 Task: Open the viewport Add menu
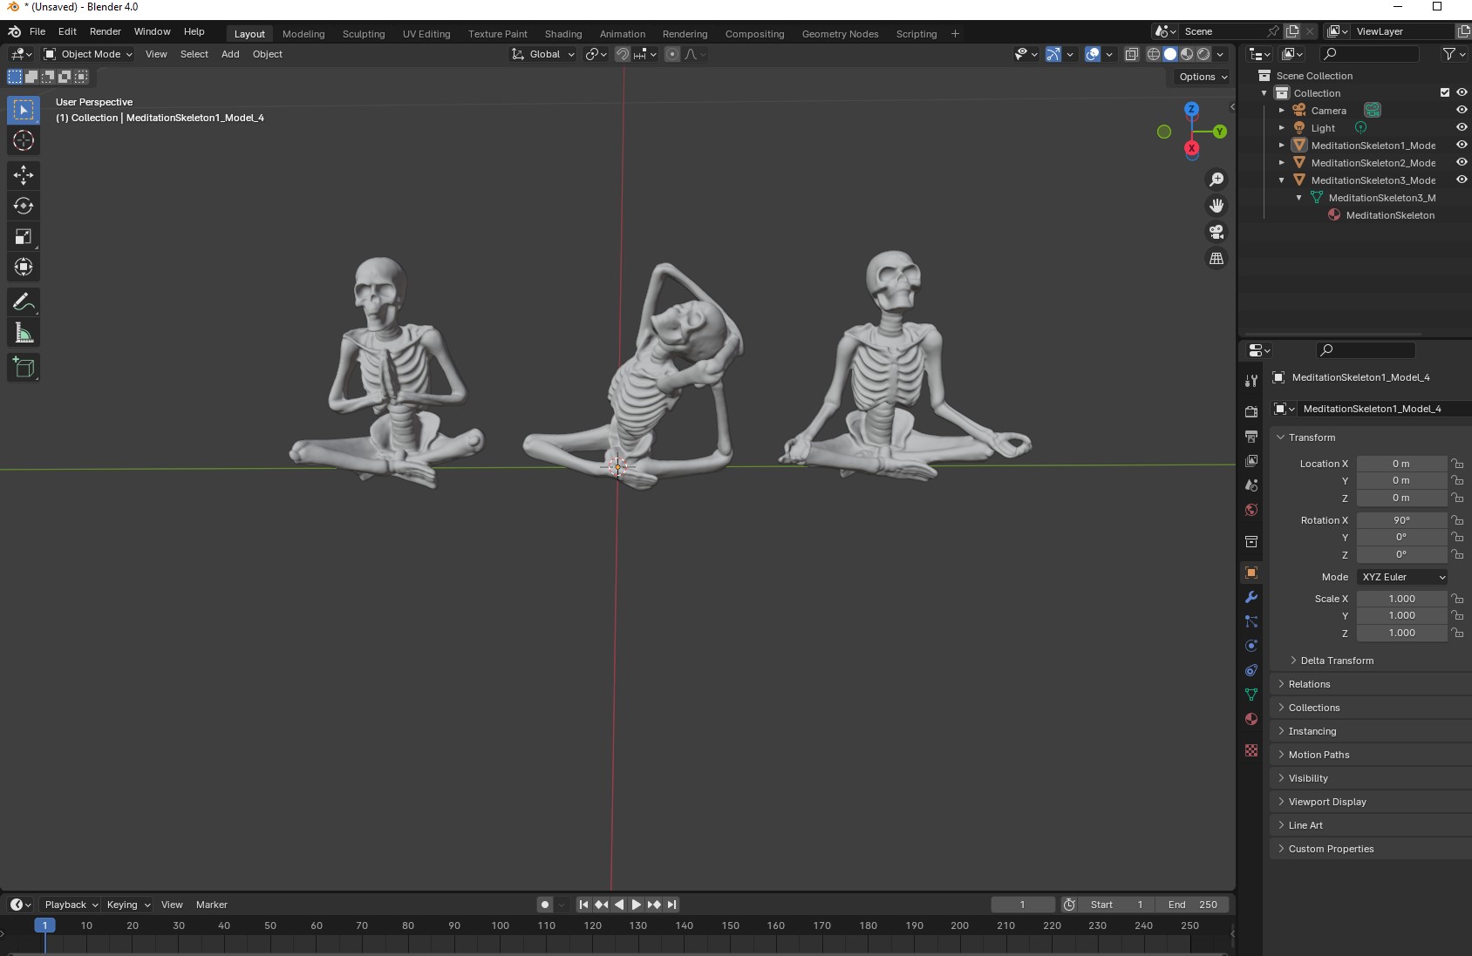pyautogui.click(x=230, y=54)
